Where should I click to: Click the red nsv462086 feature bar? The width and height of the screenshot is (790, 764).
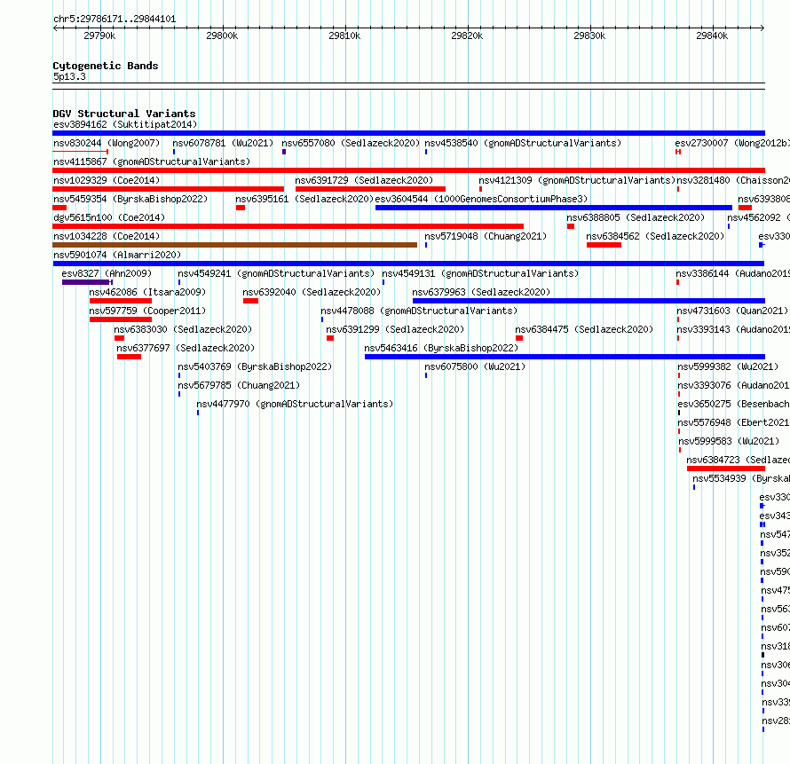(121, 301)
